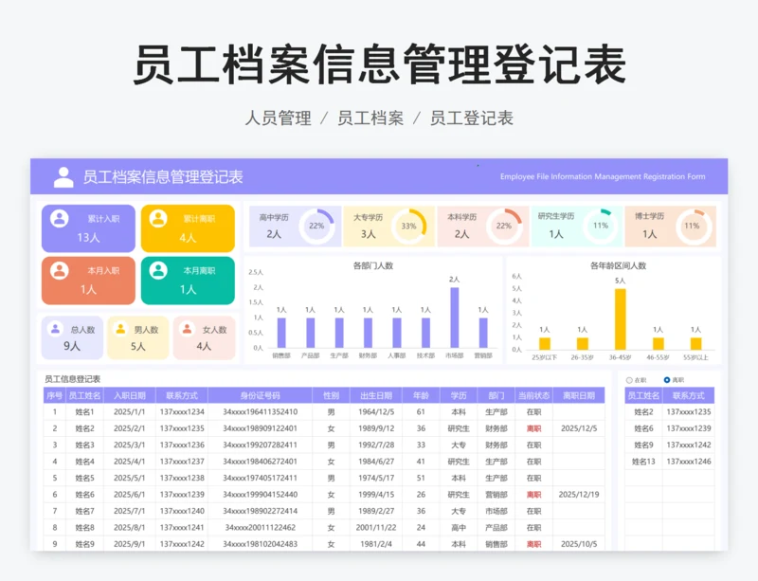
Task: Click 销售部 department cell in row 9
Action: (496, 544)
